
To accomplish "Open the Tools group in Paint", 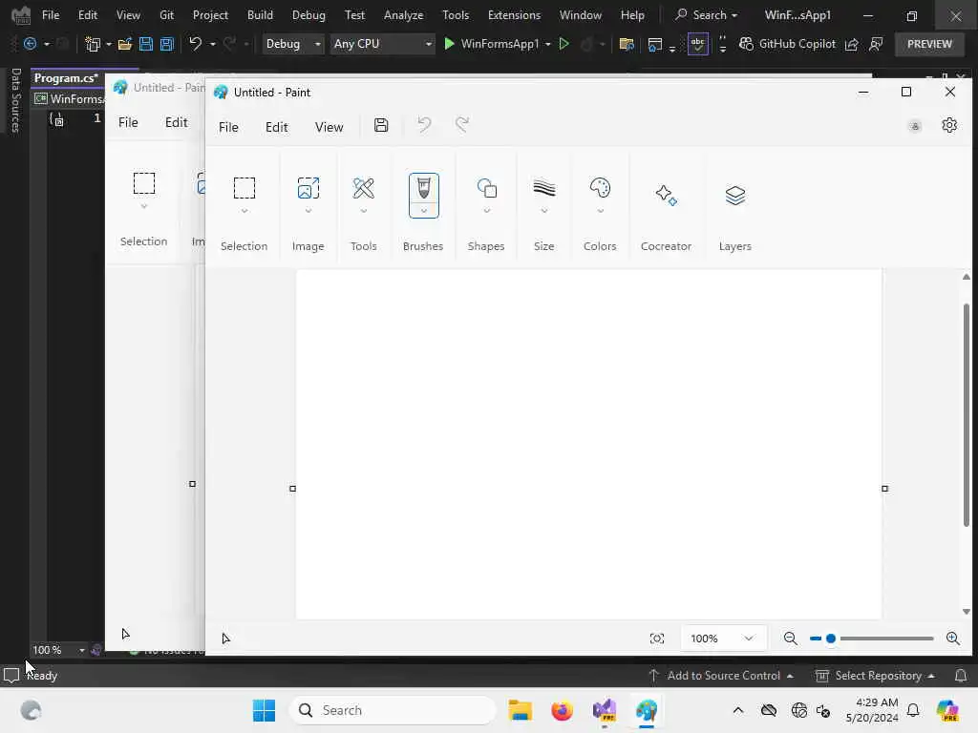I will [x=363, y=188].
